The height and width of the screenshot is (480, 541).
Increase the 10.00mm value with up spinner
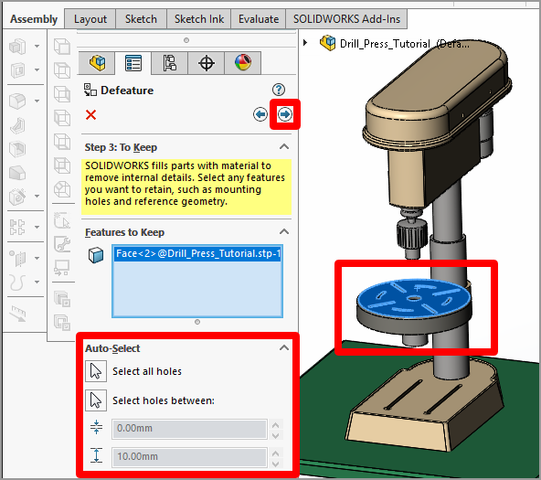click(x=275, y=453)
